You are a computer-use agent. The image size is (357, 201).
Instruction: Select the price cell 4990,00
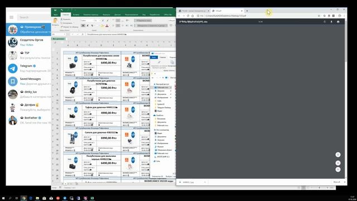[x=109, y=113]
